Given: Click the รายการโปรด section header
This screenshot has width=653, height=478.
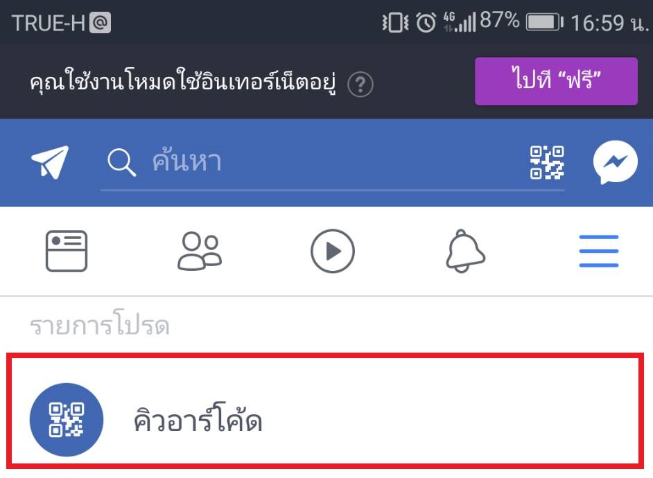Looking at the screenshot, I should tap(100, 325).
